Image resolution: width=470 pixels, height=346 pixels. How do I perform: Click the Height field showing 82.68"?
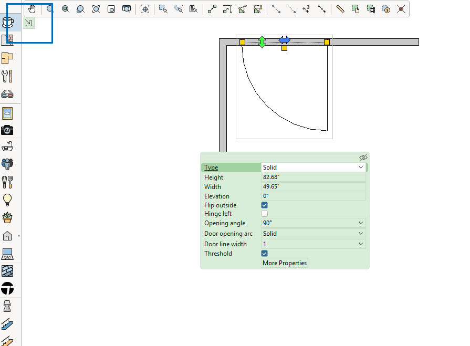pos(313,177)
